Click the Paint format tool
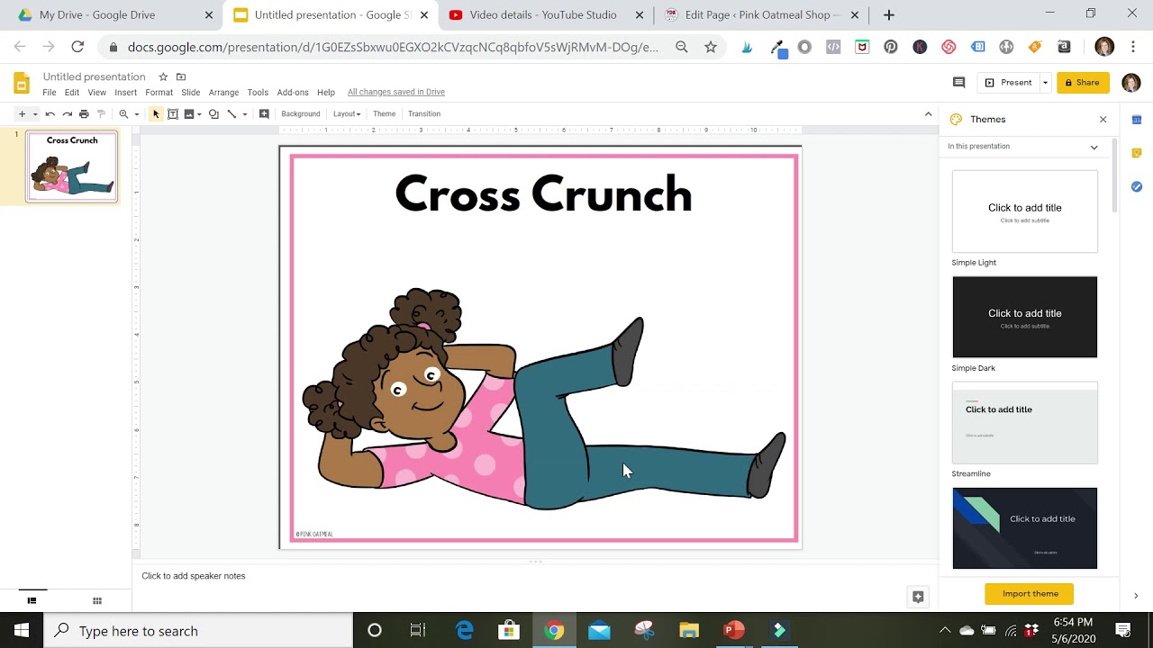The width and height of the screenshot is (1153, 648). (x=102, y=113)
